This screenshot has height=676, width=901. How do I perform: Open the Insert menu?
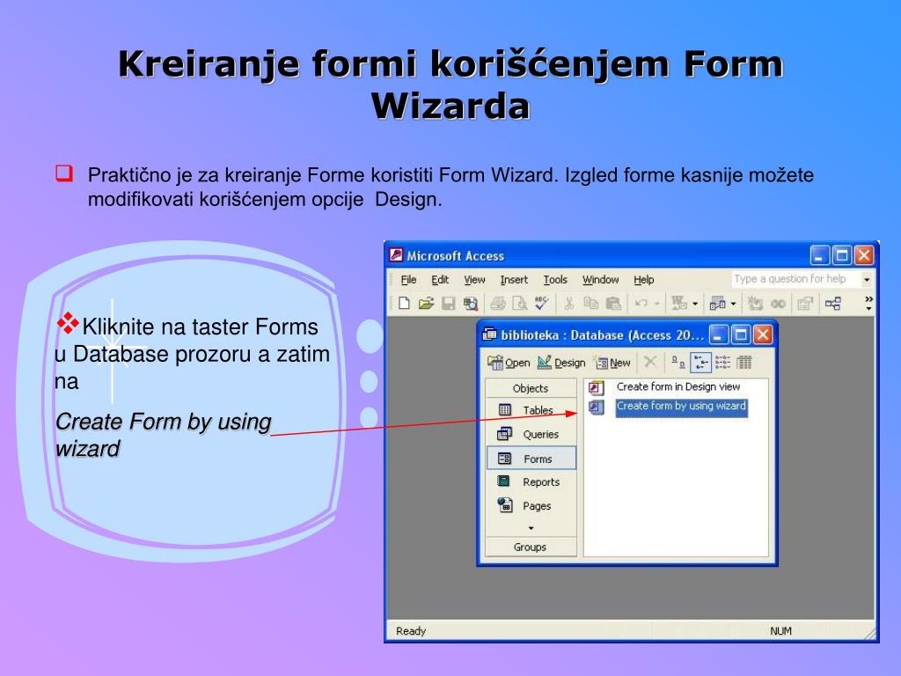514,279
